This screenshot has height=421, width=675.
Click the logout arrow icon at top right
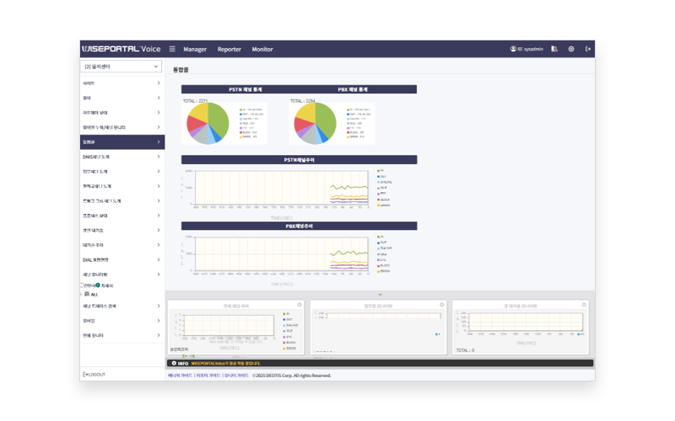(588, 49)
